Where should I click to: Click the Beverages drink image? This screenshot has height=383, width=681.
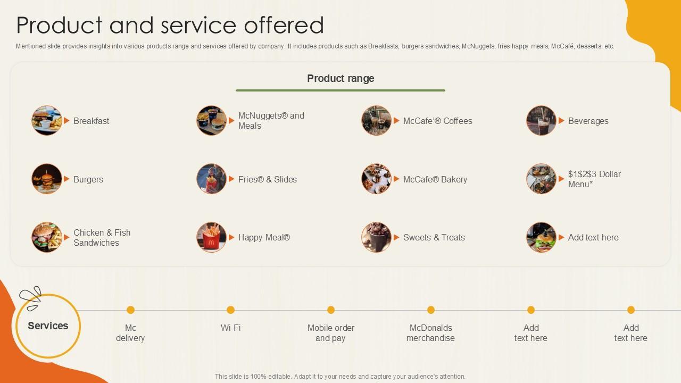[x=542, y=120]
